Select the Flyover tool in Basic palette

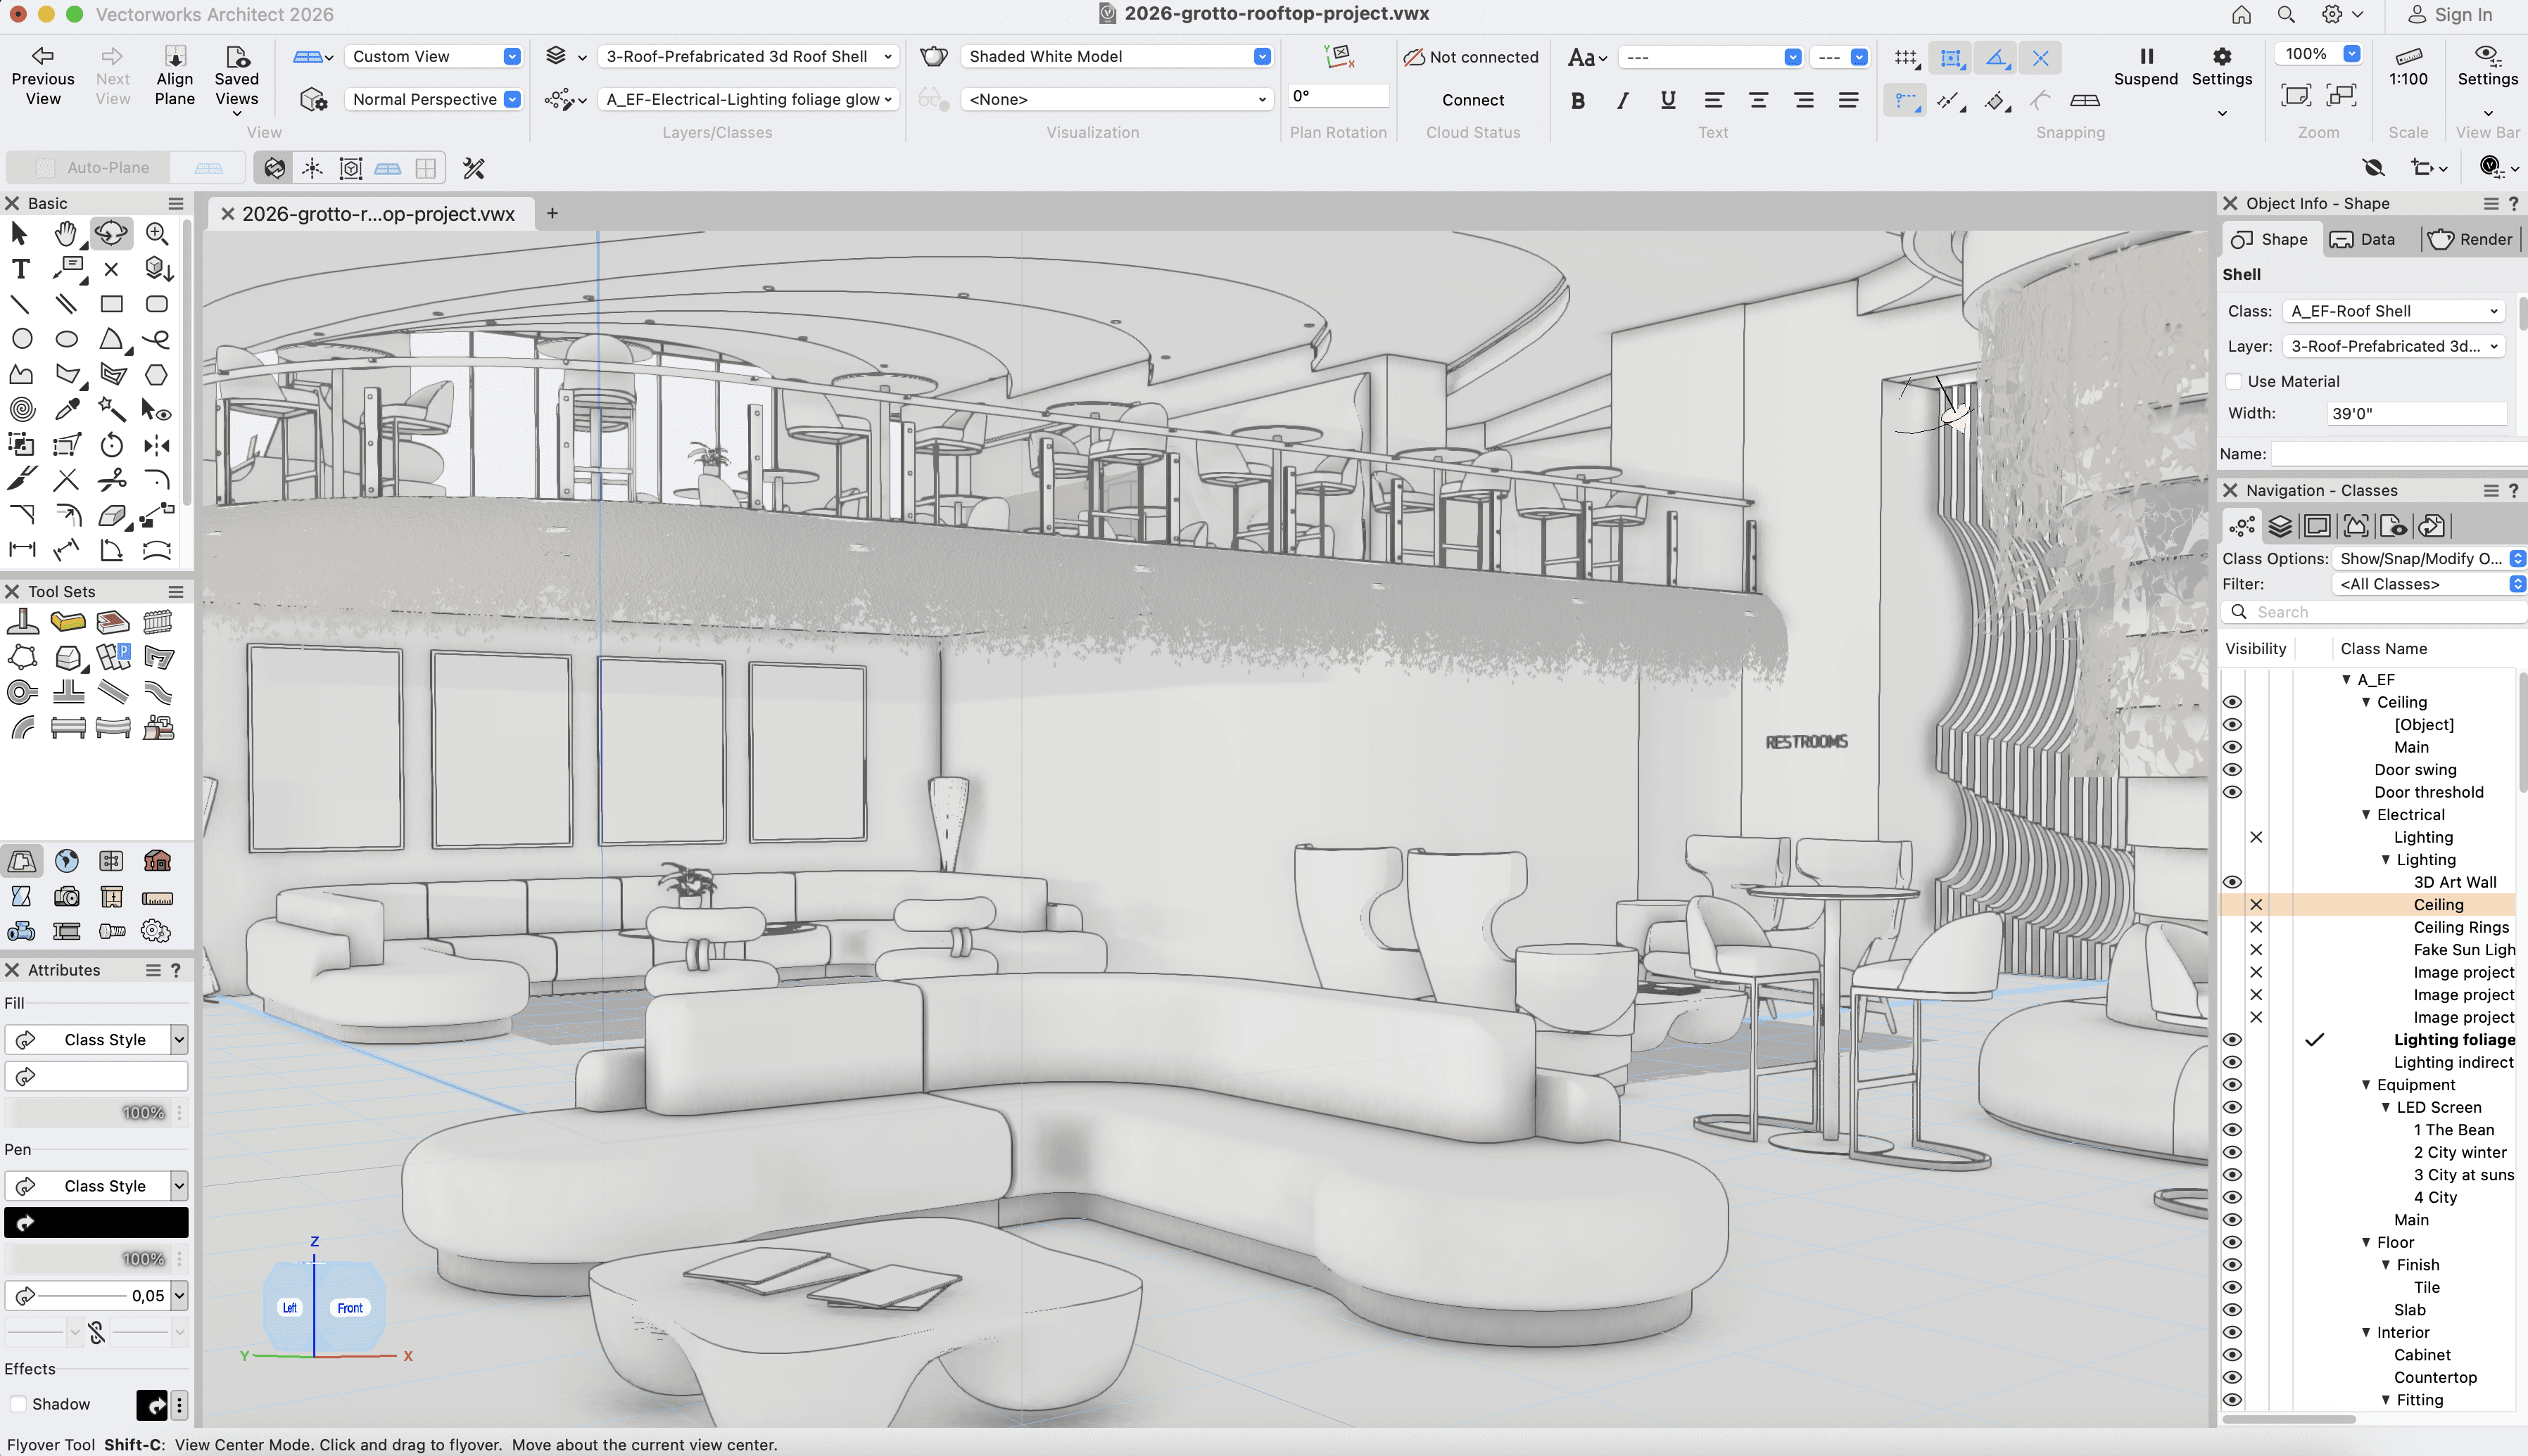point(111,233)
